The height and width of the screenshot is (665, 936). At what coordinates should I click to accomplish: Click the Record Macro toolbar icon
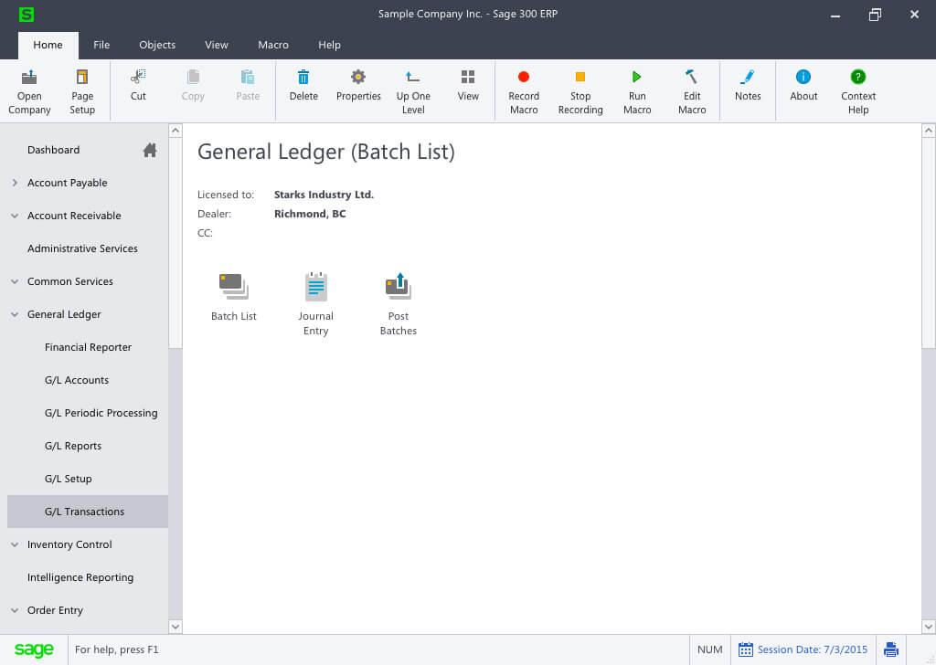pyautogui.click(x=523, y=87)
